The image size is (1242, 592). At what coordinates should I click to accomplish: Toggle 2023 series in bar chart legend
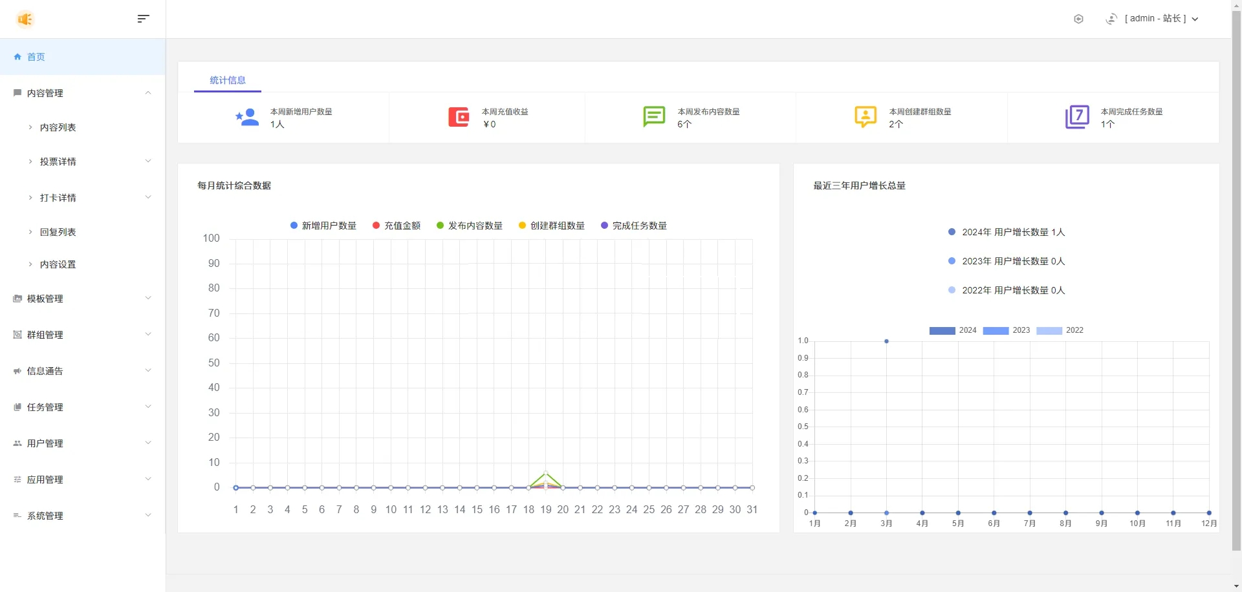click(996, 331)
